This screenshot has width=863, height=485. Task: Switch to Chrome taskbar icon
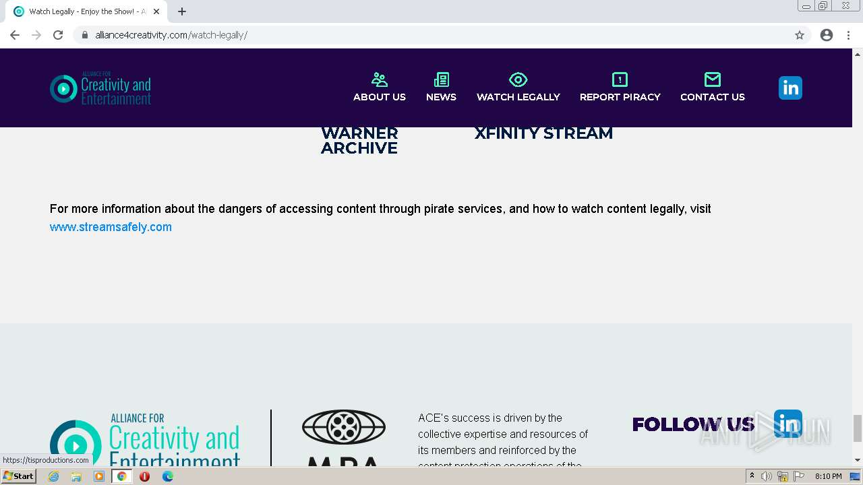[122, 476]
